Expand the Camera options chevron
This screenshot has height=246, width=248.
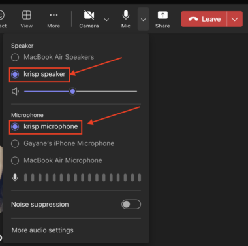point(106,20)
